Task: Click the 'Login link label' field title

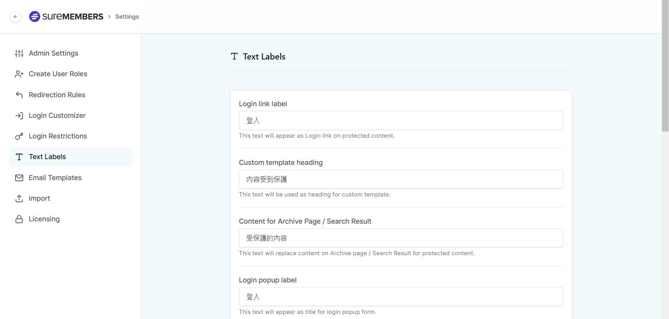Action: coord(263,104)
